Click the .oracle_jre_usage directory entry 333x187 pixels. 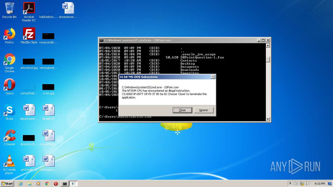point(198,54)
